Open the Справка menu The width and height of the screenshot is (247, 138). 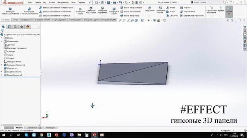(81, 3)
